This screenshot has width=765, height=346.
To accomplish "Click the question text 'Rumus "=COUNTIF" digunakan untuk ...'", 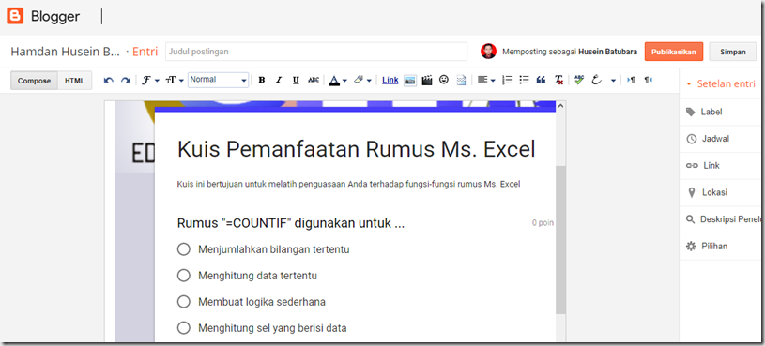I will [291, 223].
